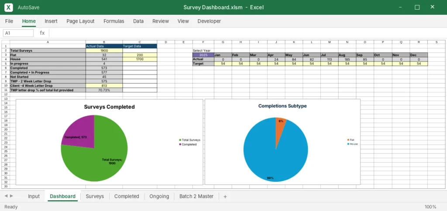Add a new sheet with the plus icon
The width and height of the screenshot is (447, 211).
[x=225, y=197]
